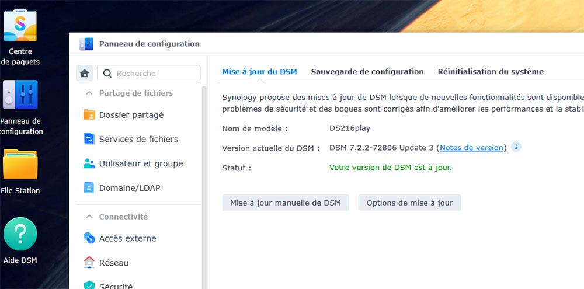Click the Utilisateur et groupe icon
The image size is (584, 289).
(89, 163)
